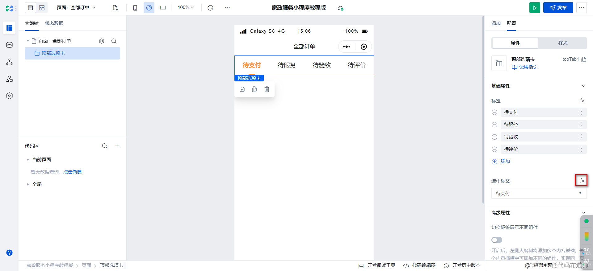
Task: Bind expression fx for 标签
Action: [582, 101]
